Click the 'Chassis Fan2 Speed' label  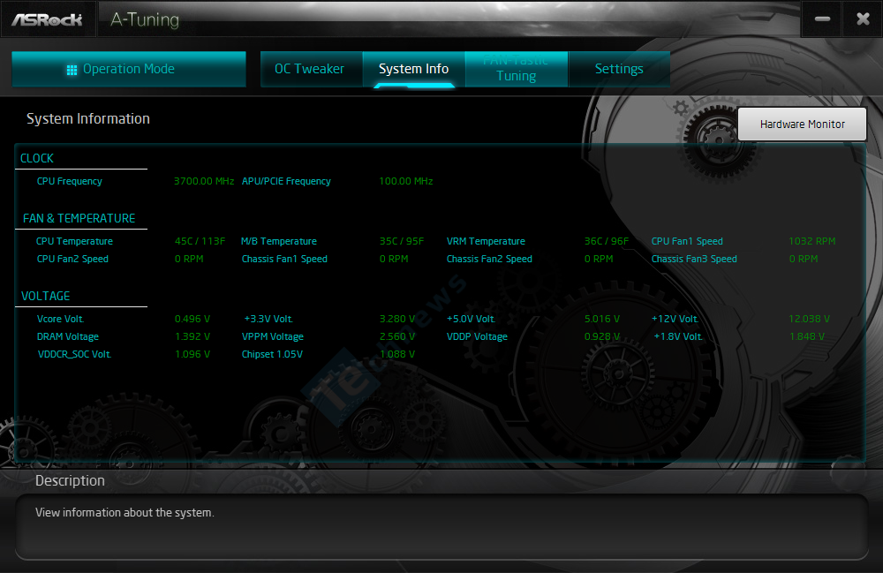pyautogui.click(x=489, y=259)
